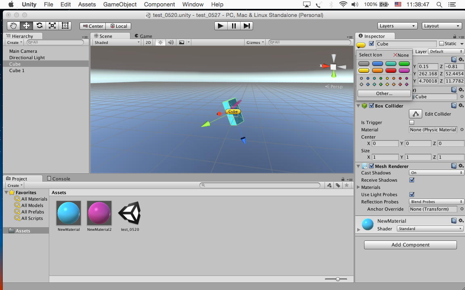Image resolution: width=465 pixels, height=290 pixels.
Task: Toggle Receive Shadows checkbox
Action: pyautogui.click(x=412, y=180)
